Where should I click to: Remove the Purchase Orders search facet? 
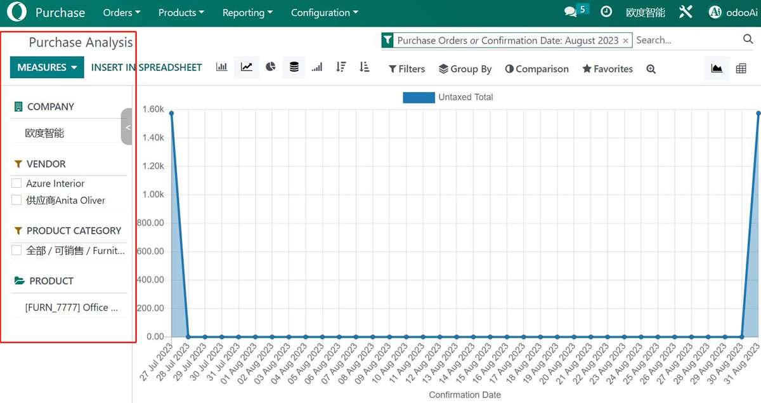pyautogui.click(x=625, y=41)
